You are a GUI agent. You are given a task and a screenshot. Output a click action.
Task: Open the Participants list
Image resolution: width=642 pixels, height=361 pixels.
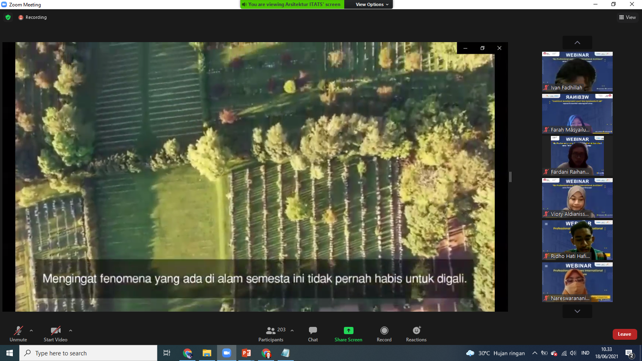coord(271,334)
